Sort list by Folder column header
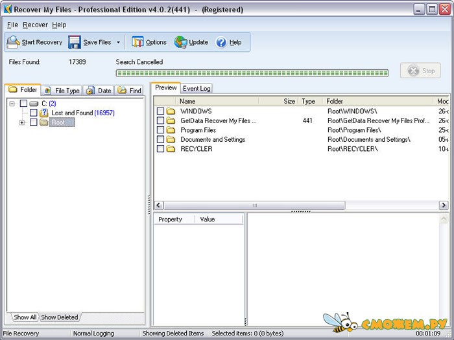 [378, 101]
